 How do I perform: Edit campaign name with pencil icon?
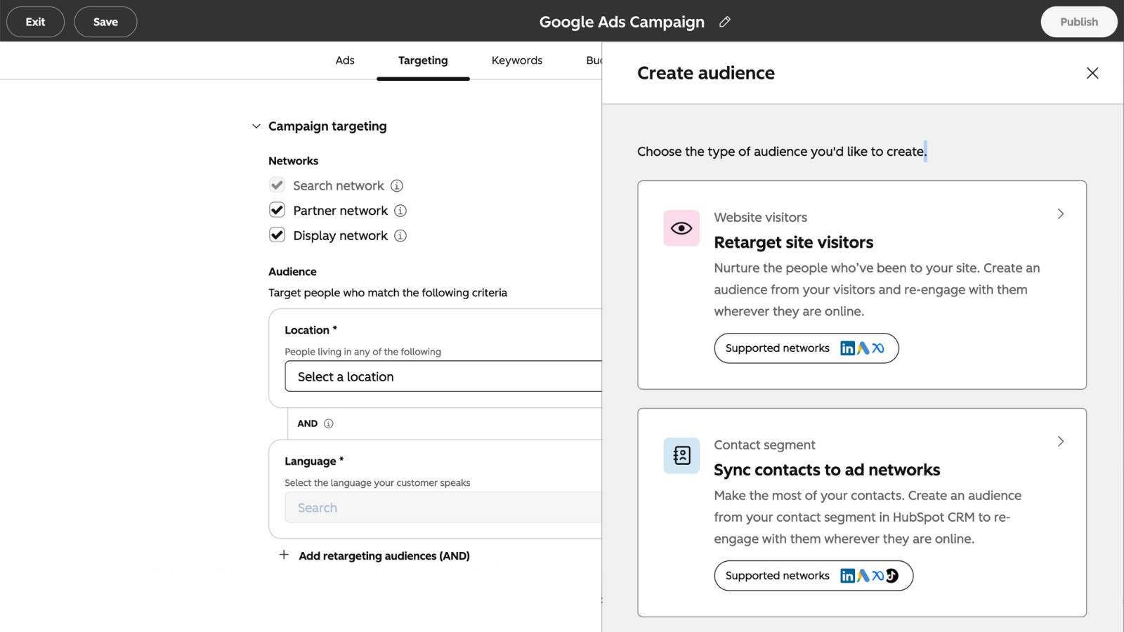point(725,22)
